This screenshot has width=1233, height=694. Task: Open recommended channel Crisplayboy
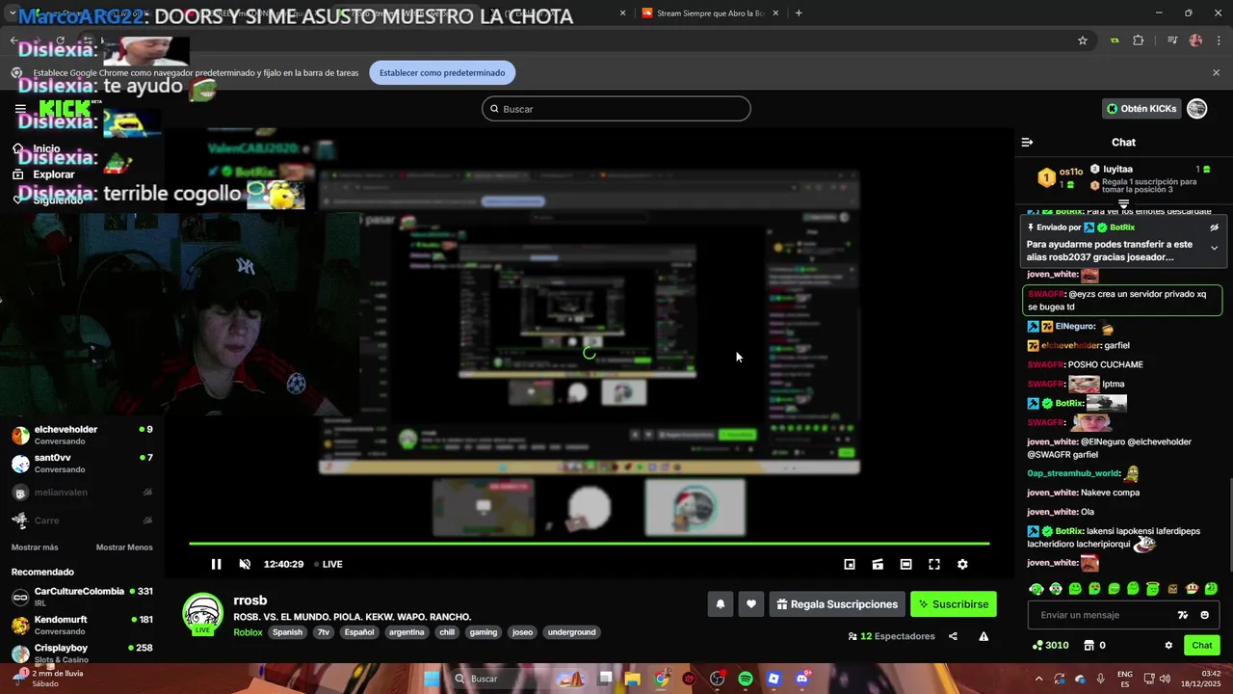(x=82, y=653)
